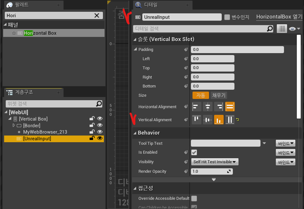Image resolution: width=304 pixels, height=209 pixels.
Task: Set vertical alignment to top
Action: click(x=196, y=120)
